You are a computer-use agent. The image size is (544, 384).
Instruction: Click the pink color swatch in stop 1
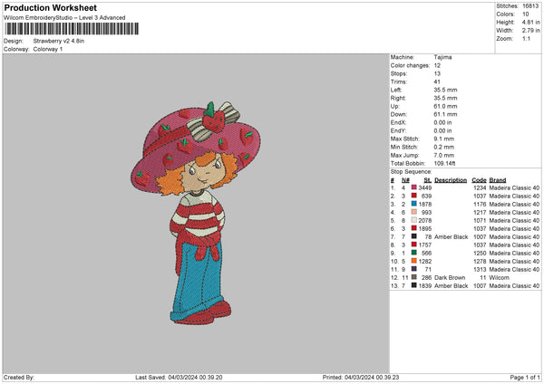pyautogui.click(x=414, y=187)
